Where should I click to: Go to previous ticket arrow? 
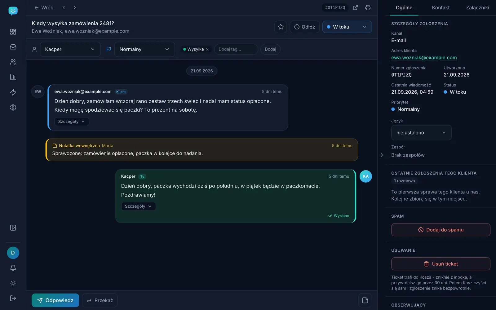[x=64, y=7]
